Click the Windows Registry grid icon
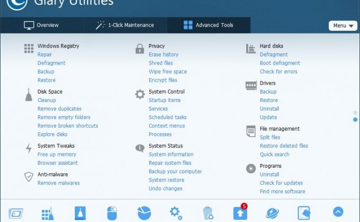The image size is (360, 222). click(x=29, y=49)
